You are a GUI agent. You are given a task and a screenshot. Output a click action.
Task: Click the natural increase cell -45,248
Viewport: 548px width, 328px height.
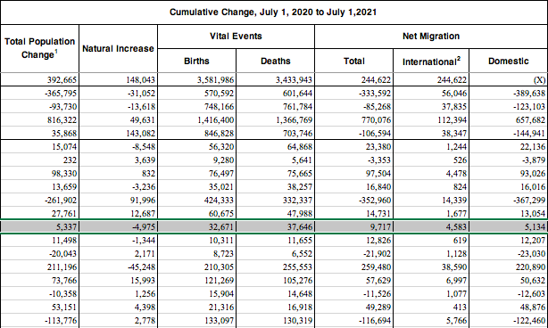[x=118, y=266]
